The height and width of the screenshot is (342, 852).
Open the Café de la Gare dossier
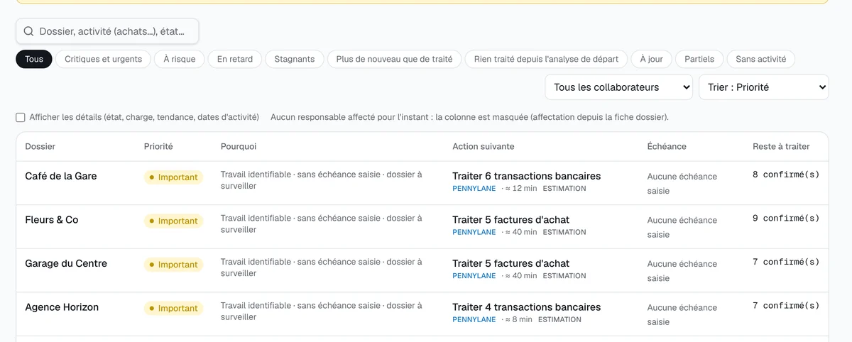61,176
